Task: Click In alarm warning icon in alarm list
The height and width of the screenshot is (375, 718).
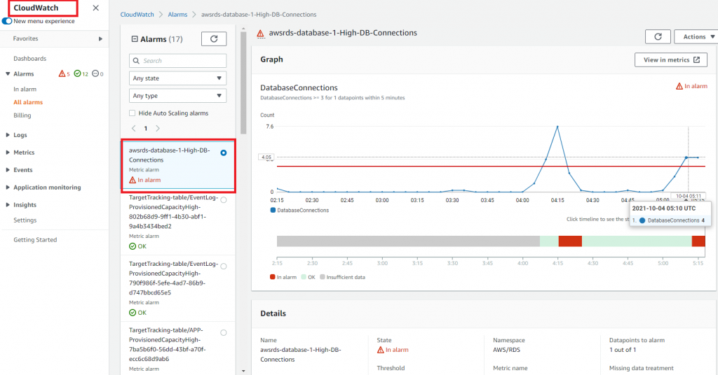Action: click(x=133, y=180)
